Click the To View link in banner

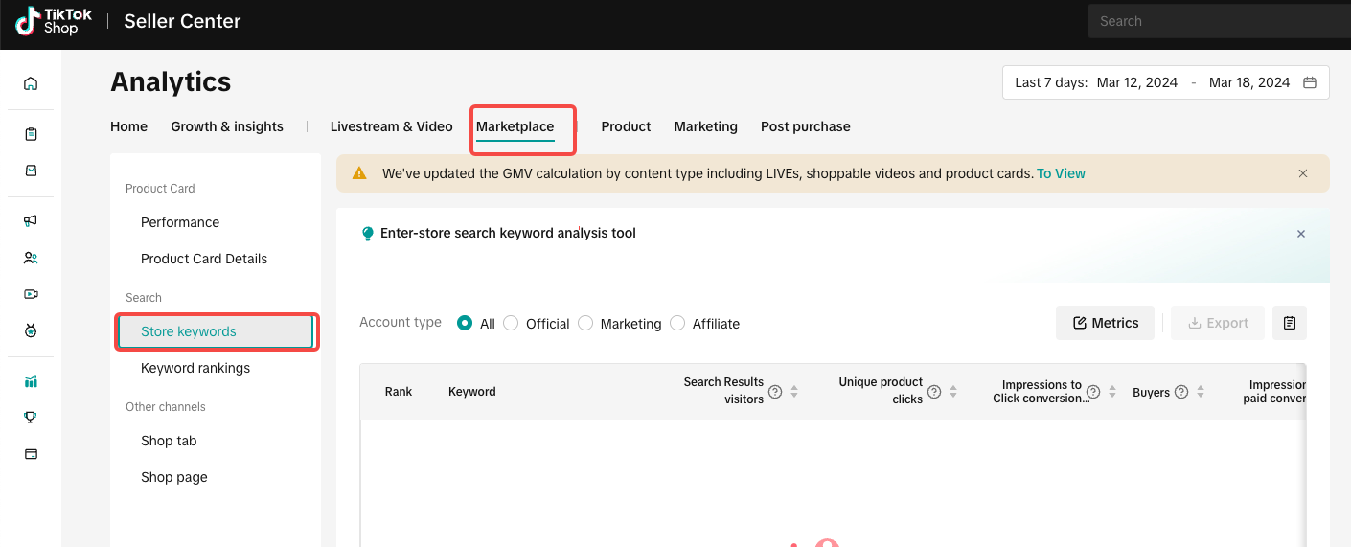coord(1061,173)
